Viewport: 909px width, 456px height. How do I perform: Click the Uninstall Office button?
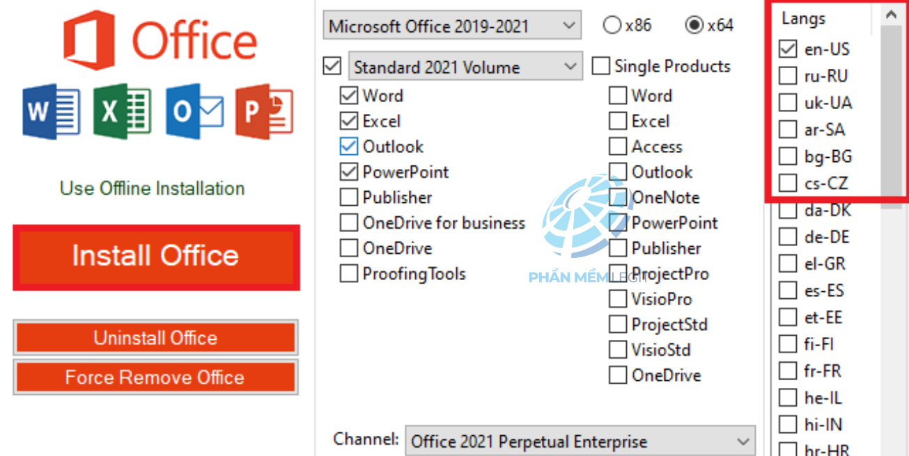coord(155,339)
